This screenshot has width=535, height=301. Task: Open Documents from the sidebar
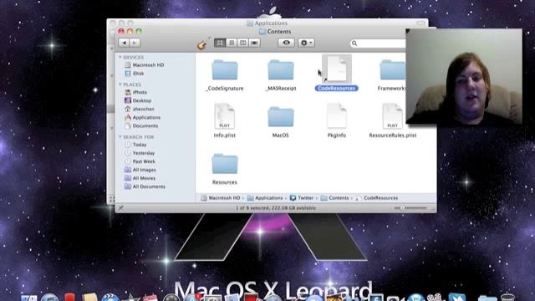click(x=141, y=126)
